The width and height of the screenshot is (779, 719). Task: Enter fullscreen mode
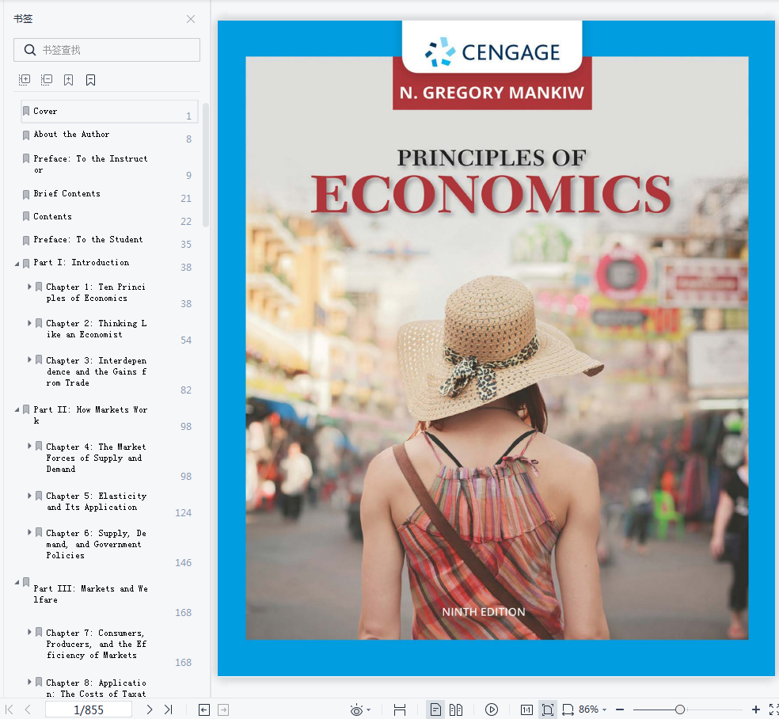pos(773,709)
